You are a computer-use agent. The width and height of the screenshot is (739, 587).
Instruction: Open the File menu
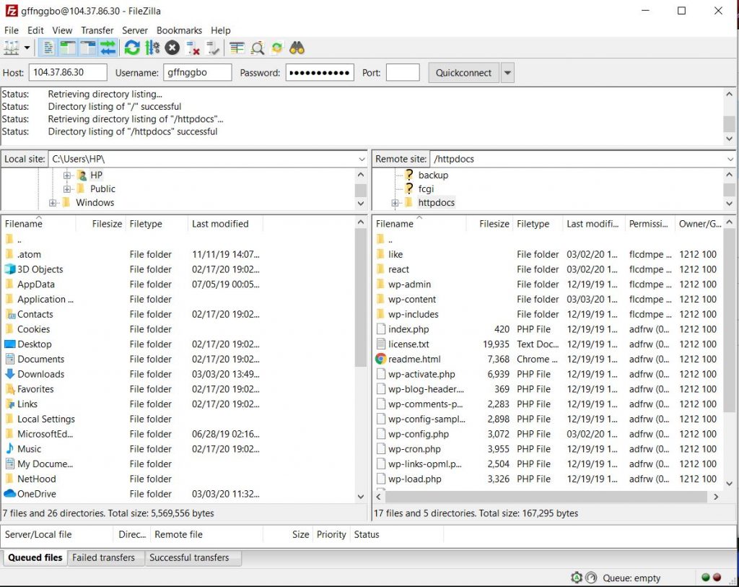(x=12, y=30)
